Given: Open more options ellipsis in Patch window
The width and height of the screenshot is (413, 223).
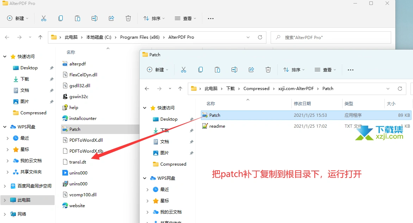Looking at the screenshot, I should 351,70.
